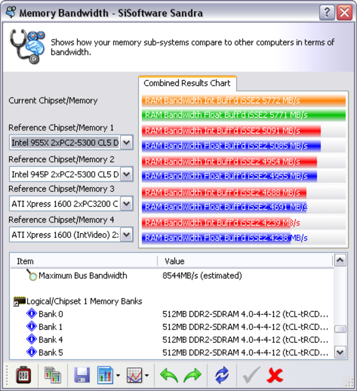Click the list scrollbar thumb
357x391 pixels.
[x=340, y=329]
